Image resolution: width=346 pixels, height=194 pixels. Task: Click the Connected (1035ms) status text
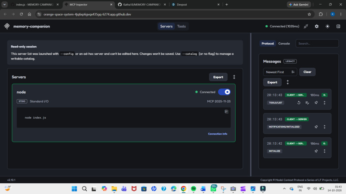click(x=284, y=27)
